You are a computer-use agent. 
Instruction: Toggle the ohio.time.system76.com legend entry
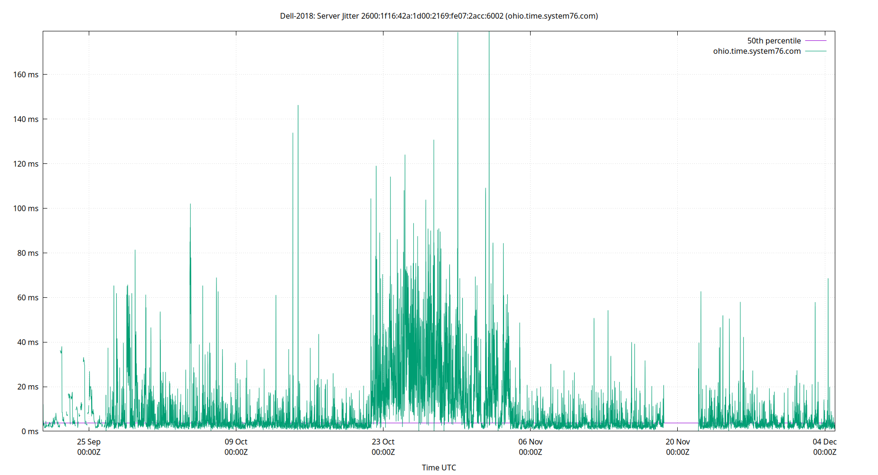click(756, 51)
